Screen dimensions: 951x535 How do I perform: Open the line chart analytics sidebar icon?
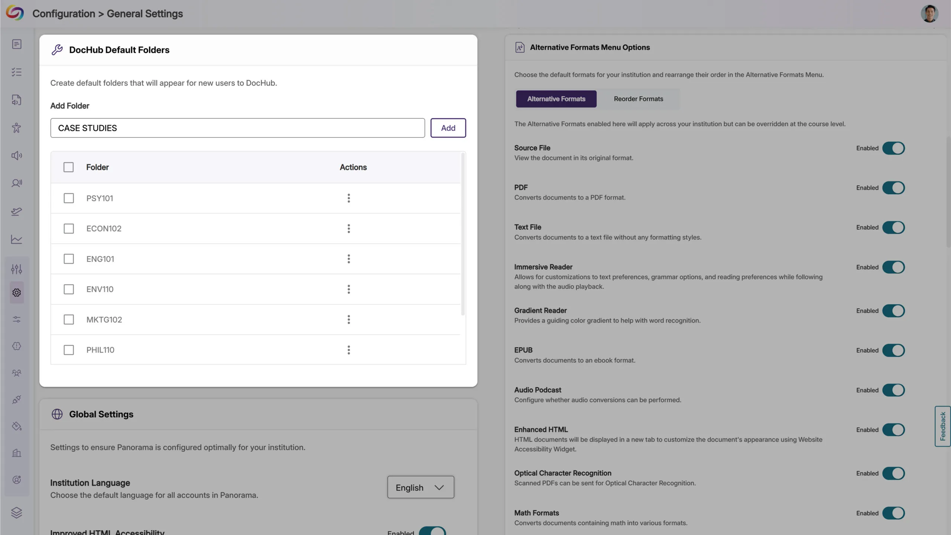click(16, 239)
